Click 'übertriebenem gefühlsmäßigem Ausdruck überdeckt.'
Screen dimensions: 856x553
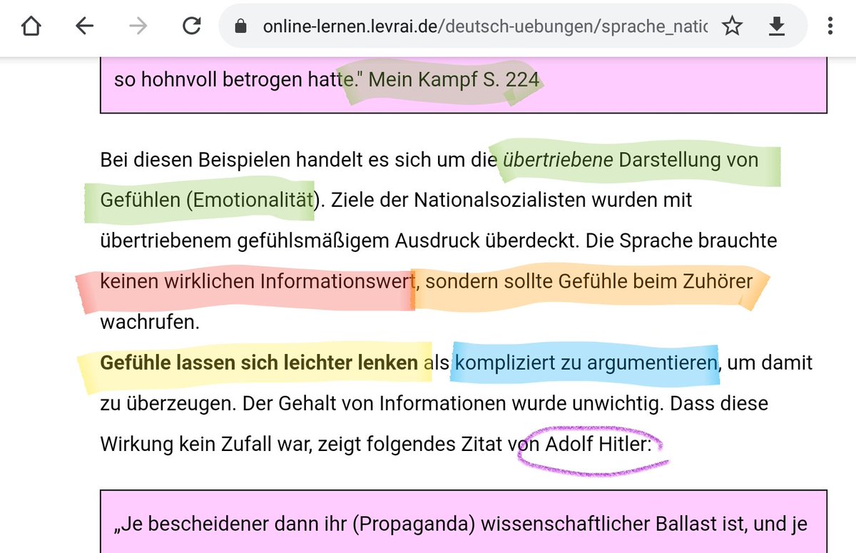click(x=340, y=240)
